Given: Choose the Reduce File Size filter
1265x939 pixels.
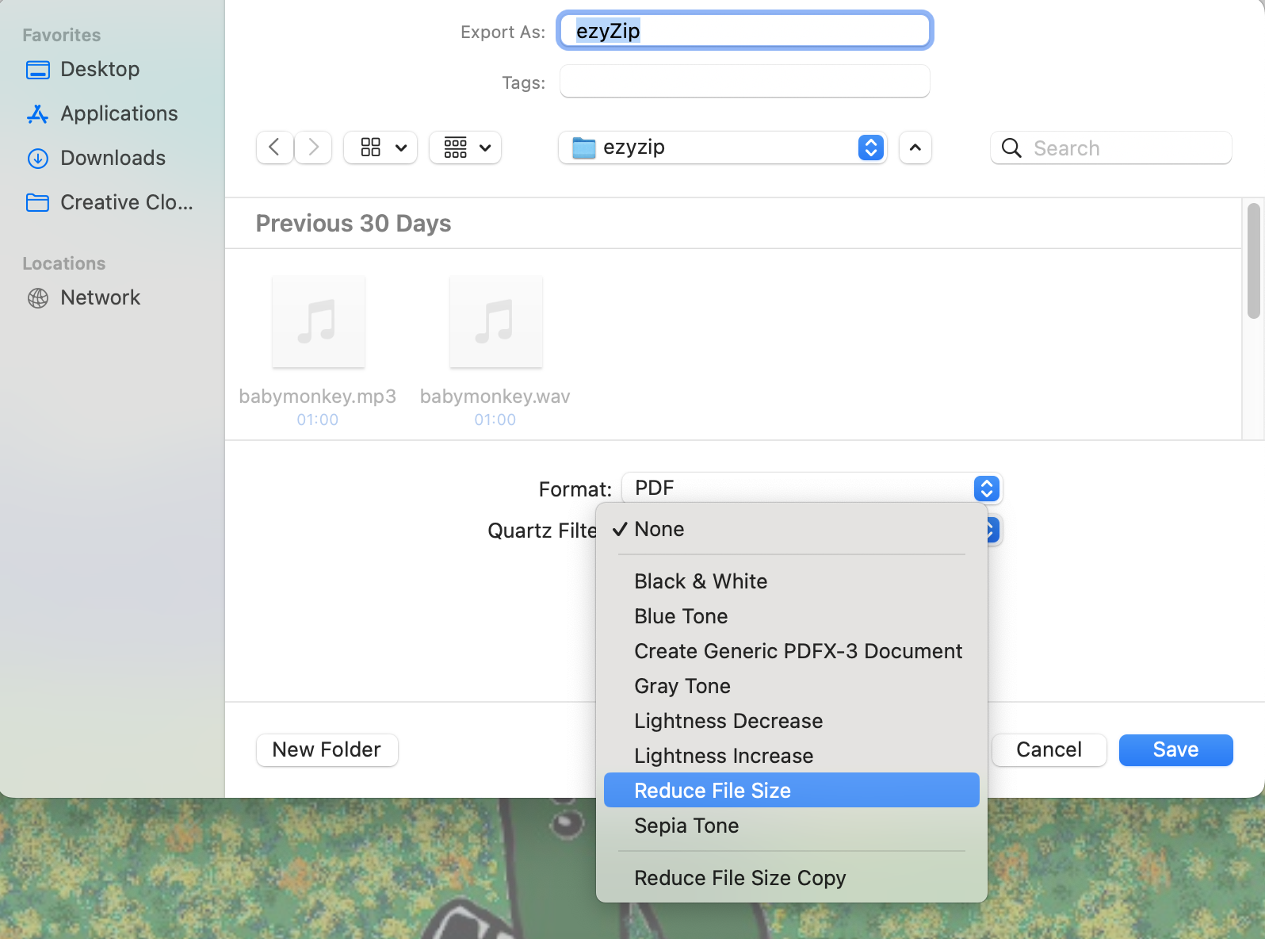Looking at the screenshot, I should (791, 791).
